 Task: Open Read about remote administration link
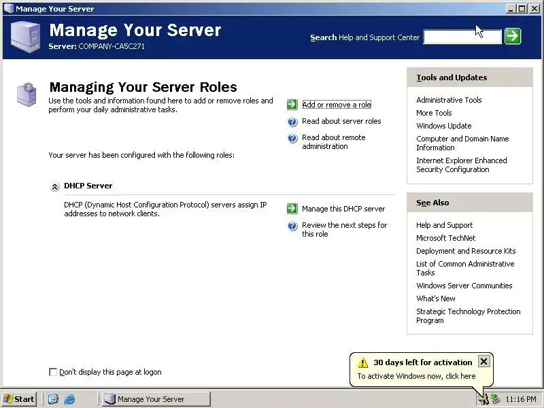pyautogui.click(x=333, y=141)
